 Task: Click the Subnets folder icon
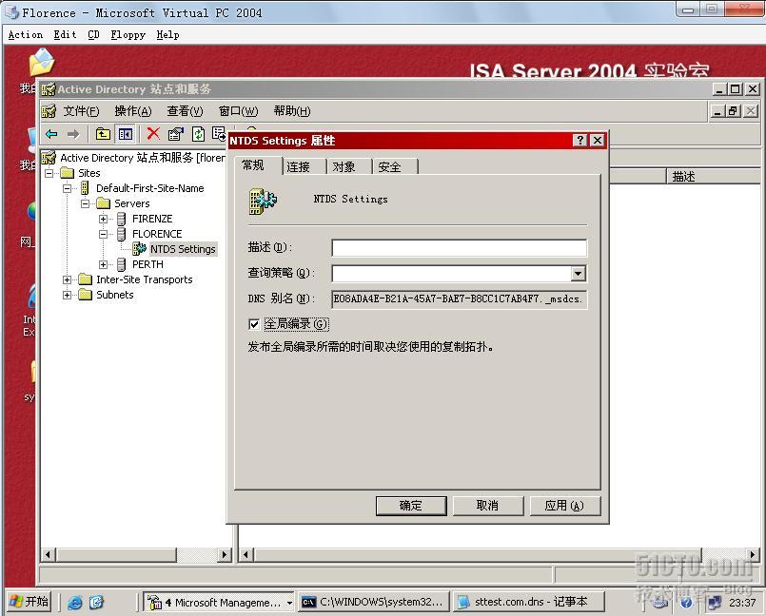pyautogui.click(x=85, y=295)
